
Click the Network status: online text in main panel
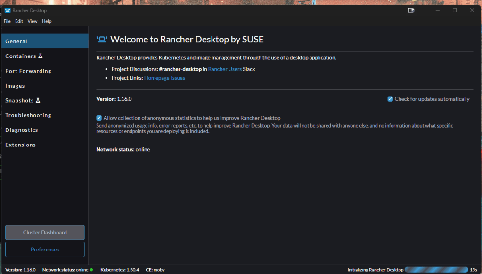tap(123, 149)
